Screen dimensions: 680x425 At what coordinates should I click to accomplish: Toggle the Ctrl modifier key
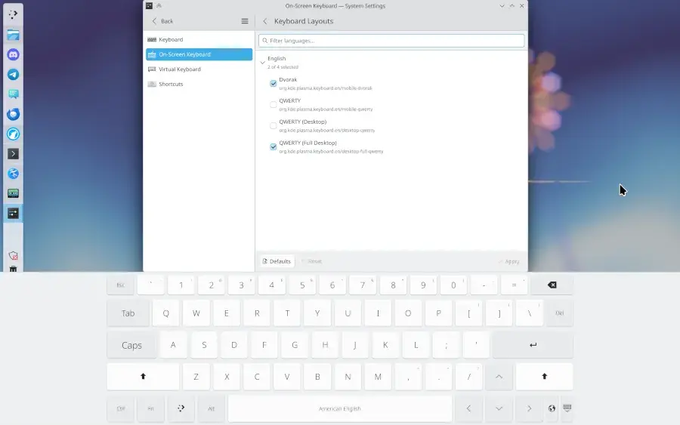(x=121, y=408)
